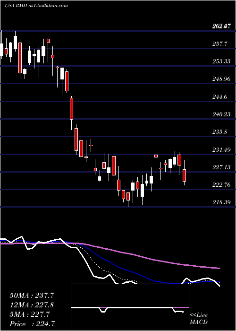
Task: Click the 5MA : 227.7 readout
Action: point(30,314)
